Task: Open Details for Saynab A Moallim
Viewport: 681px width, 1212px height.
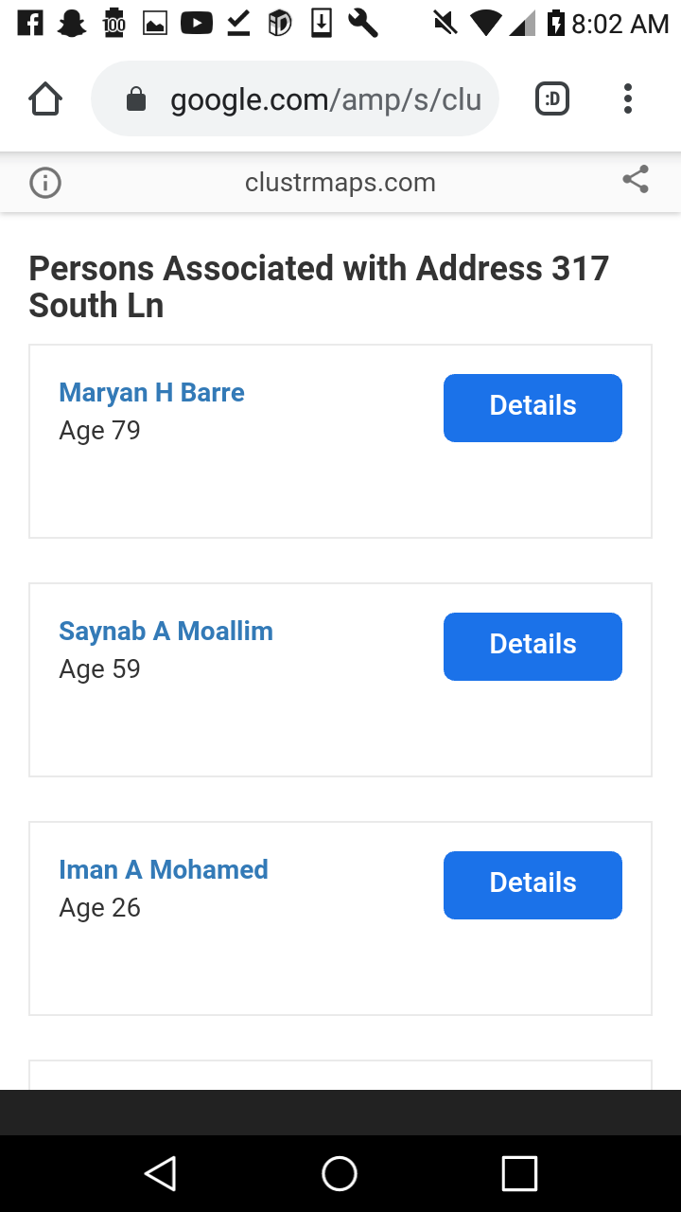Action: coord(533,646)
